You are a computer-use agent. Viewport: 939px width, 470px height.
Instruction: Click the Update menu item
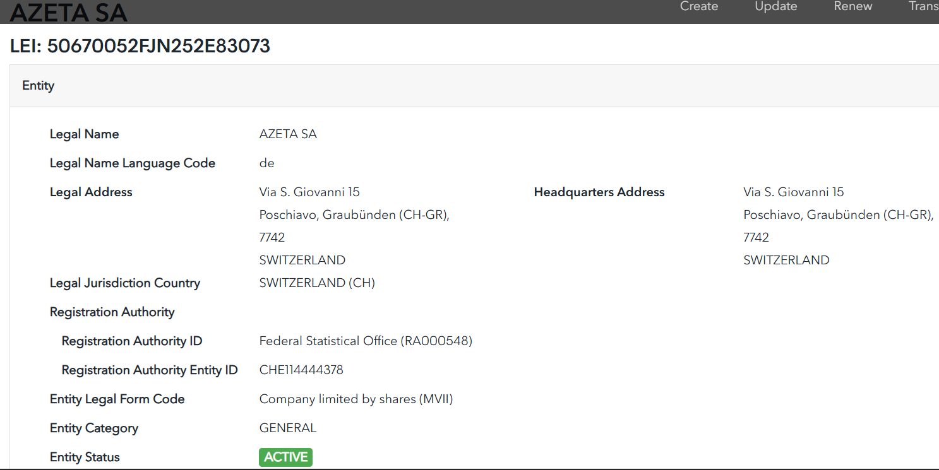pos(775,6)
